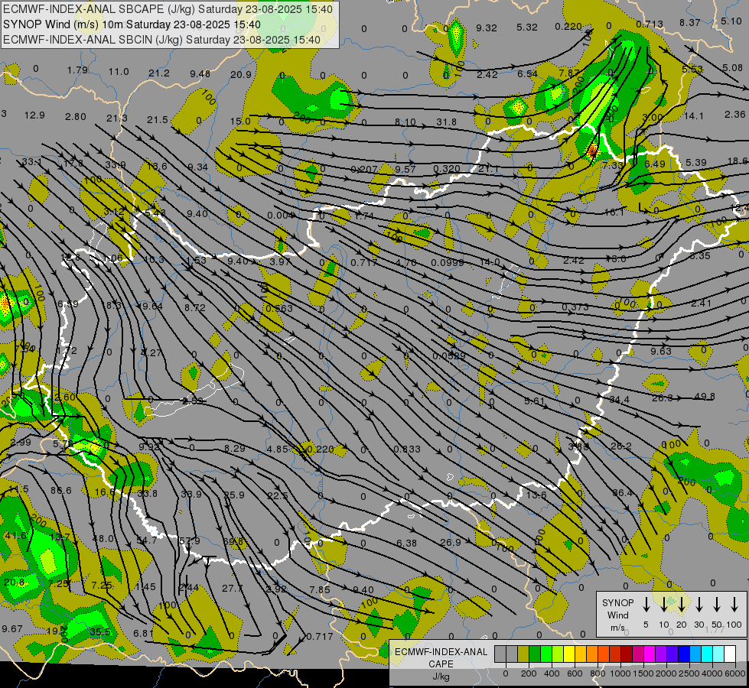Click the map value 0.004

click(x=281, y=216)
